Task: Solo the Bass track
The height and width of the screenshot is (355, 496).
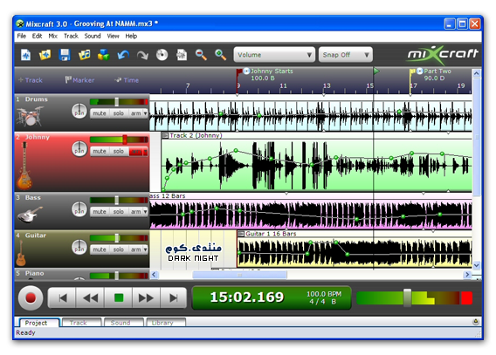Action: pos(119,212)
